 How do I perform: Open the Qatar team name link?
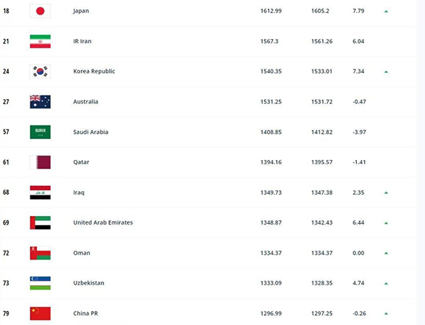(81, 162)
